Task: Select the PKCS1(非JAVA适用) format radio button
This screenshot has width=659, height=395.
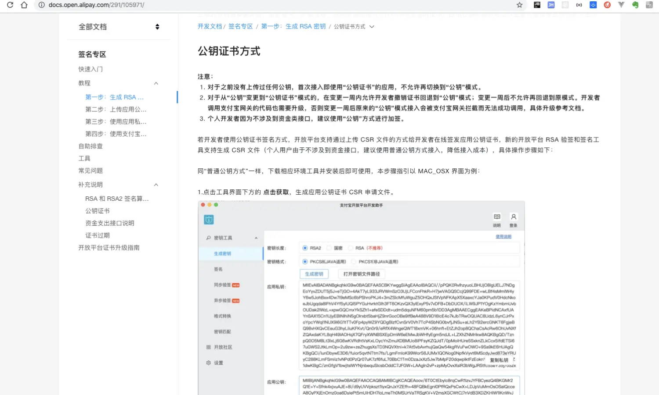Action: [354, 262]
